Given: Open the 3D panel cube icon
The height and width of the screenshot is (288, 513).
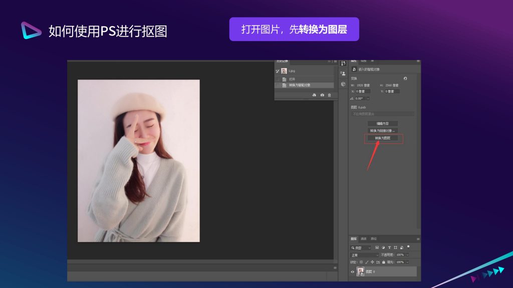Looking at the screenshot, I should (x=343, y=84).
